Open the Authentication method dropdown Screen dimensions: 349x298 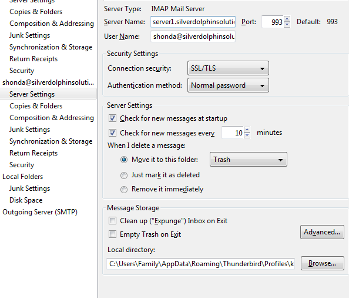[228, 85]
